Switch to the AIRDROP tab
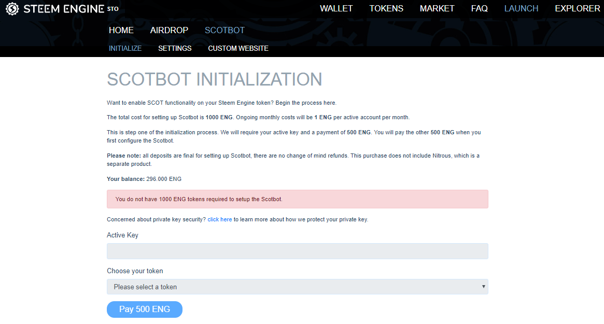Viewport: 604px width, 324px height. pos(169,30)
